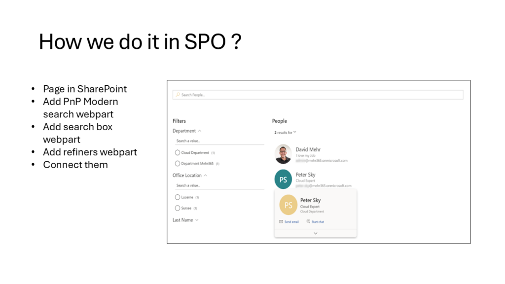Click the Search People input field

coord(318,95)
